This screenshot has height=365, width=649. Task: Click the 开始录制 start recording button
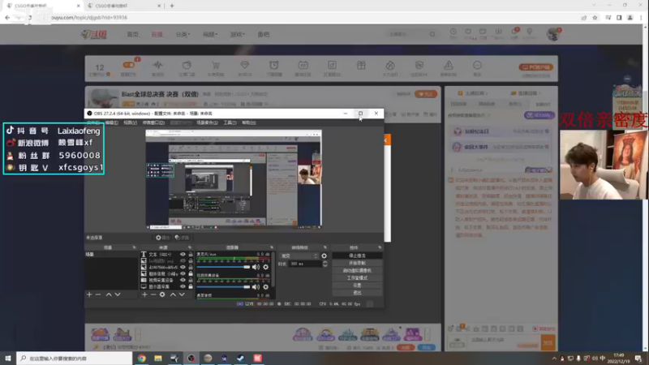coord(357,263)
